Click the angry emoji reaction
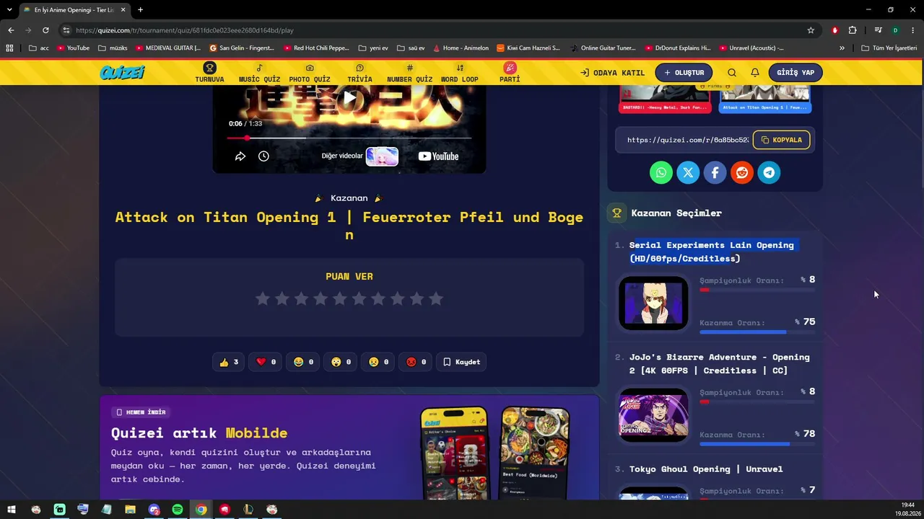The image size is (924, 519). [417, 362]
